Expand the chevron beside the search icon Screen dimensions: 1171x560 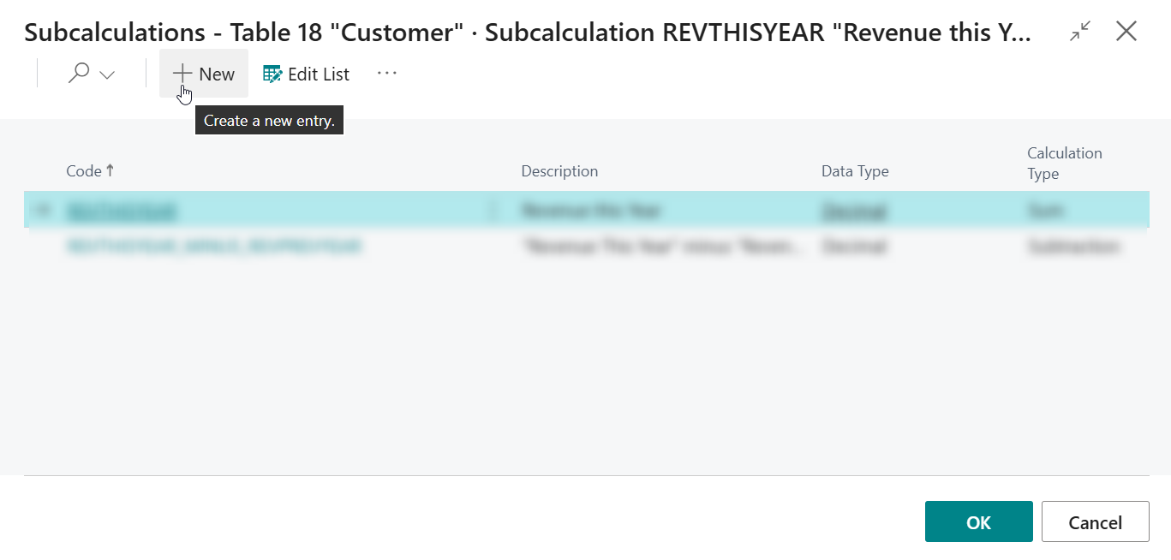pos(107,75)
